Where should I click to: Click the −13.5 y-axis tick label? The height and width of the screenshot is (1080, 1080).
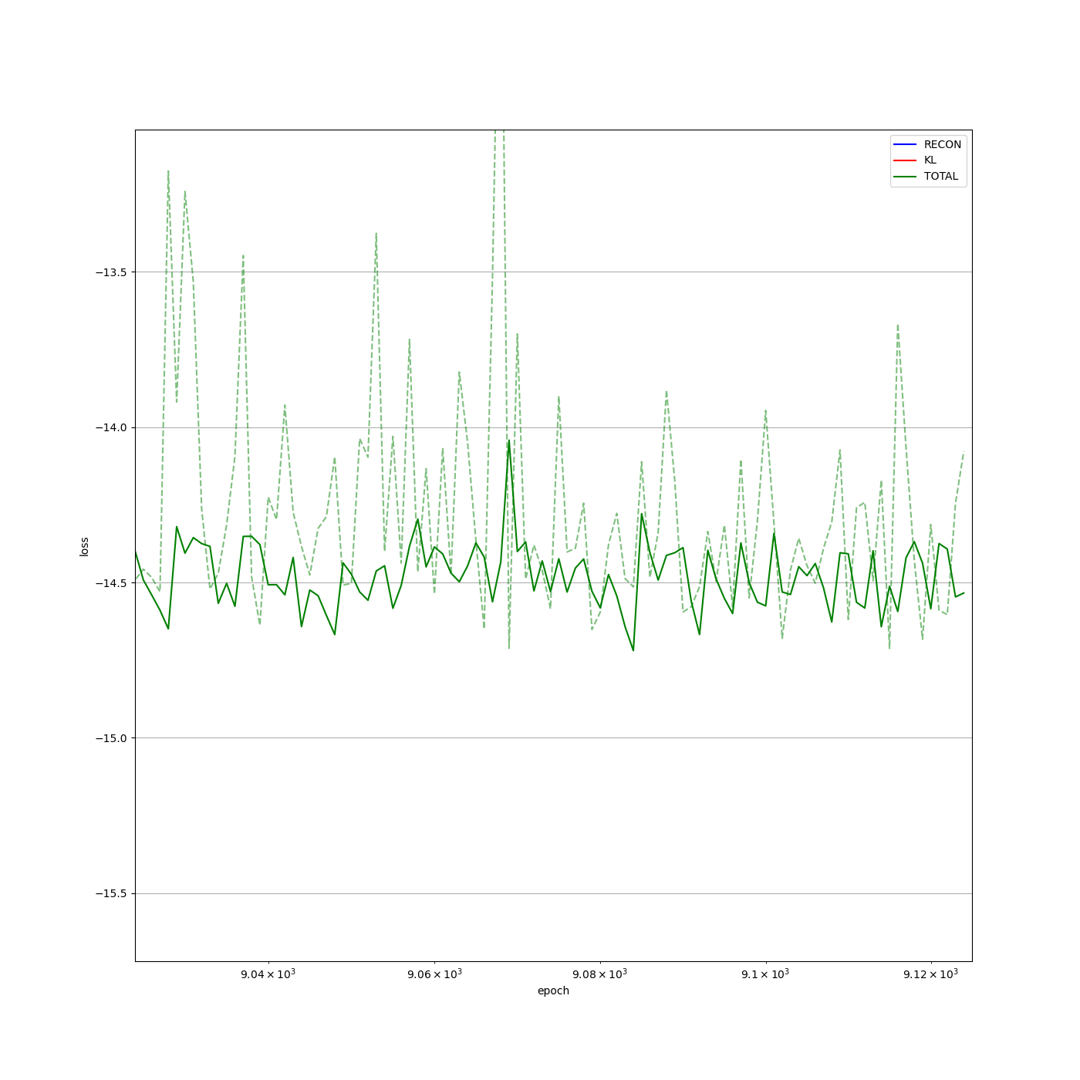click(x=111, y=272)
